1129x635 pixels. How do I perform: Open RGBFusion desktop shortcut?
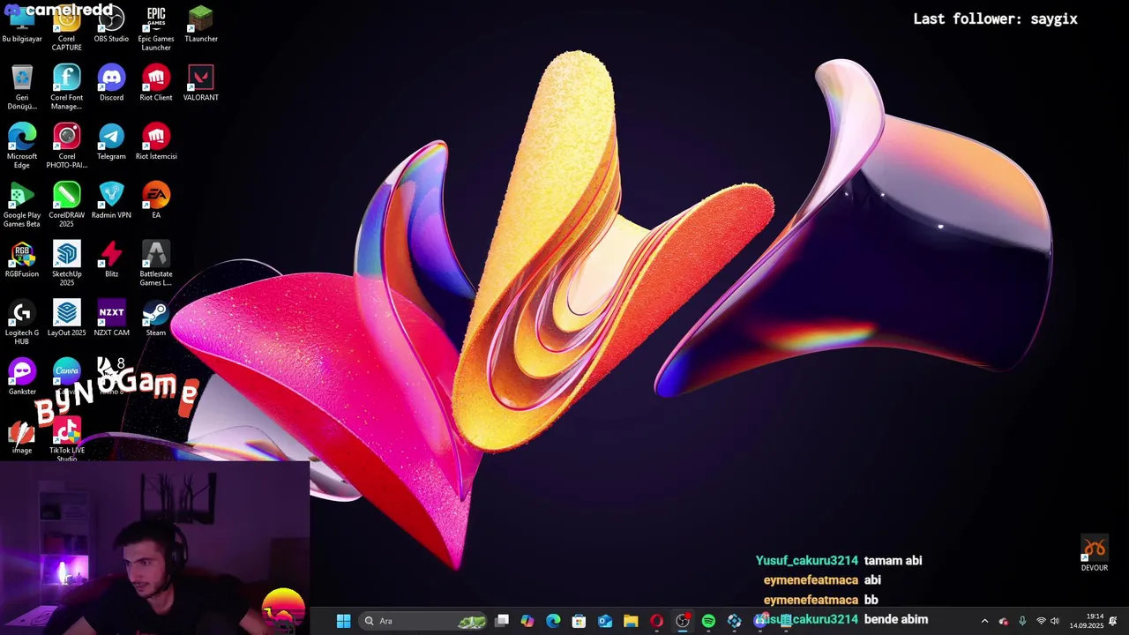tap(22, 260)
